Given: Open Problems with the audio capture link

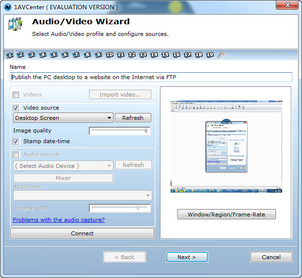Looking at the screenshot, I should [x=59, y=220].
